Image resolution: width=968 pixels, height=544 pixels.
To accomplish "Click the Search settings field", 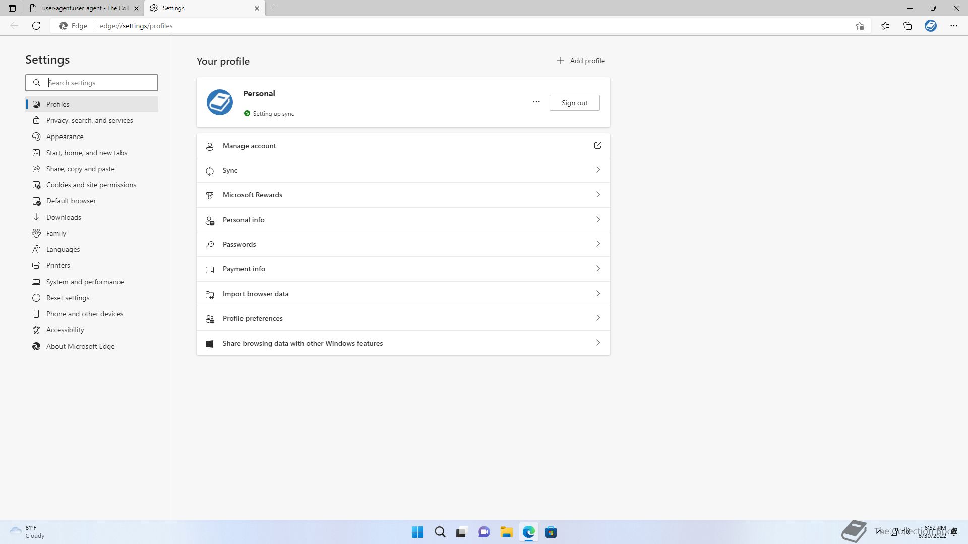I will pos(92,83).
